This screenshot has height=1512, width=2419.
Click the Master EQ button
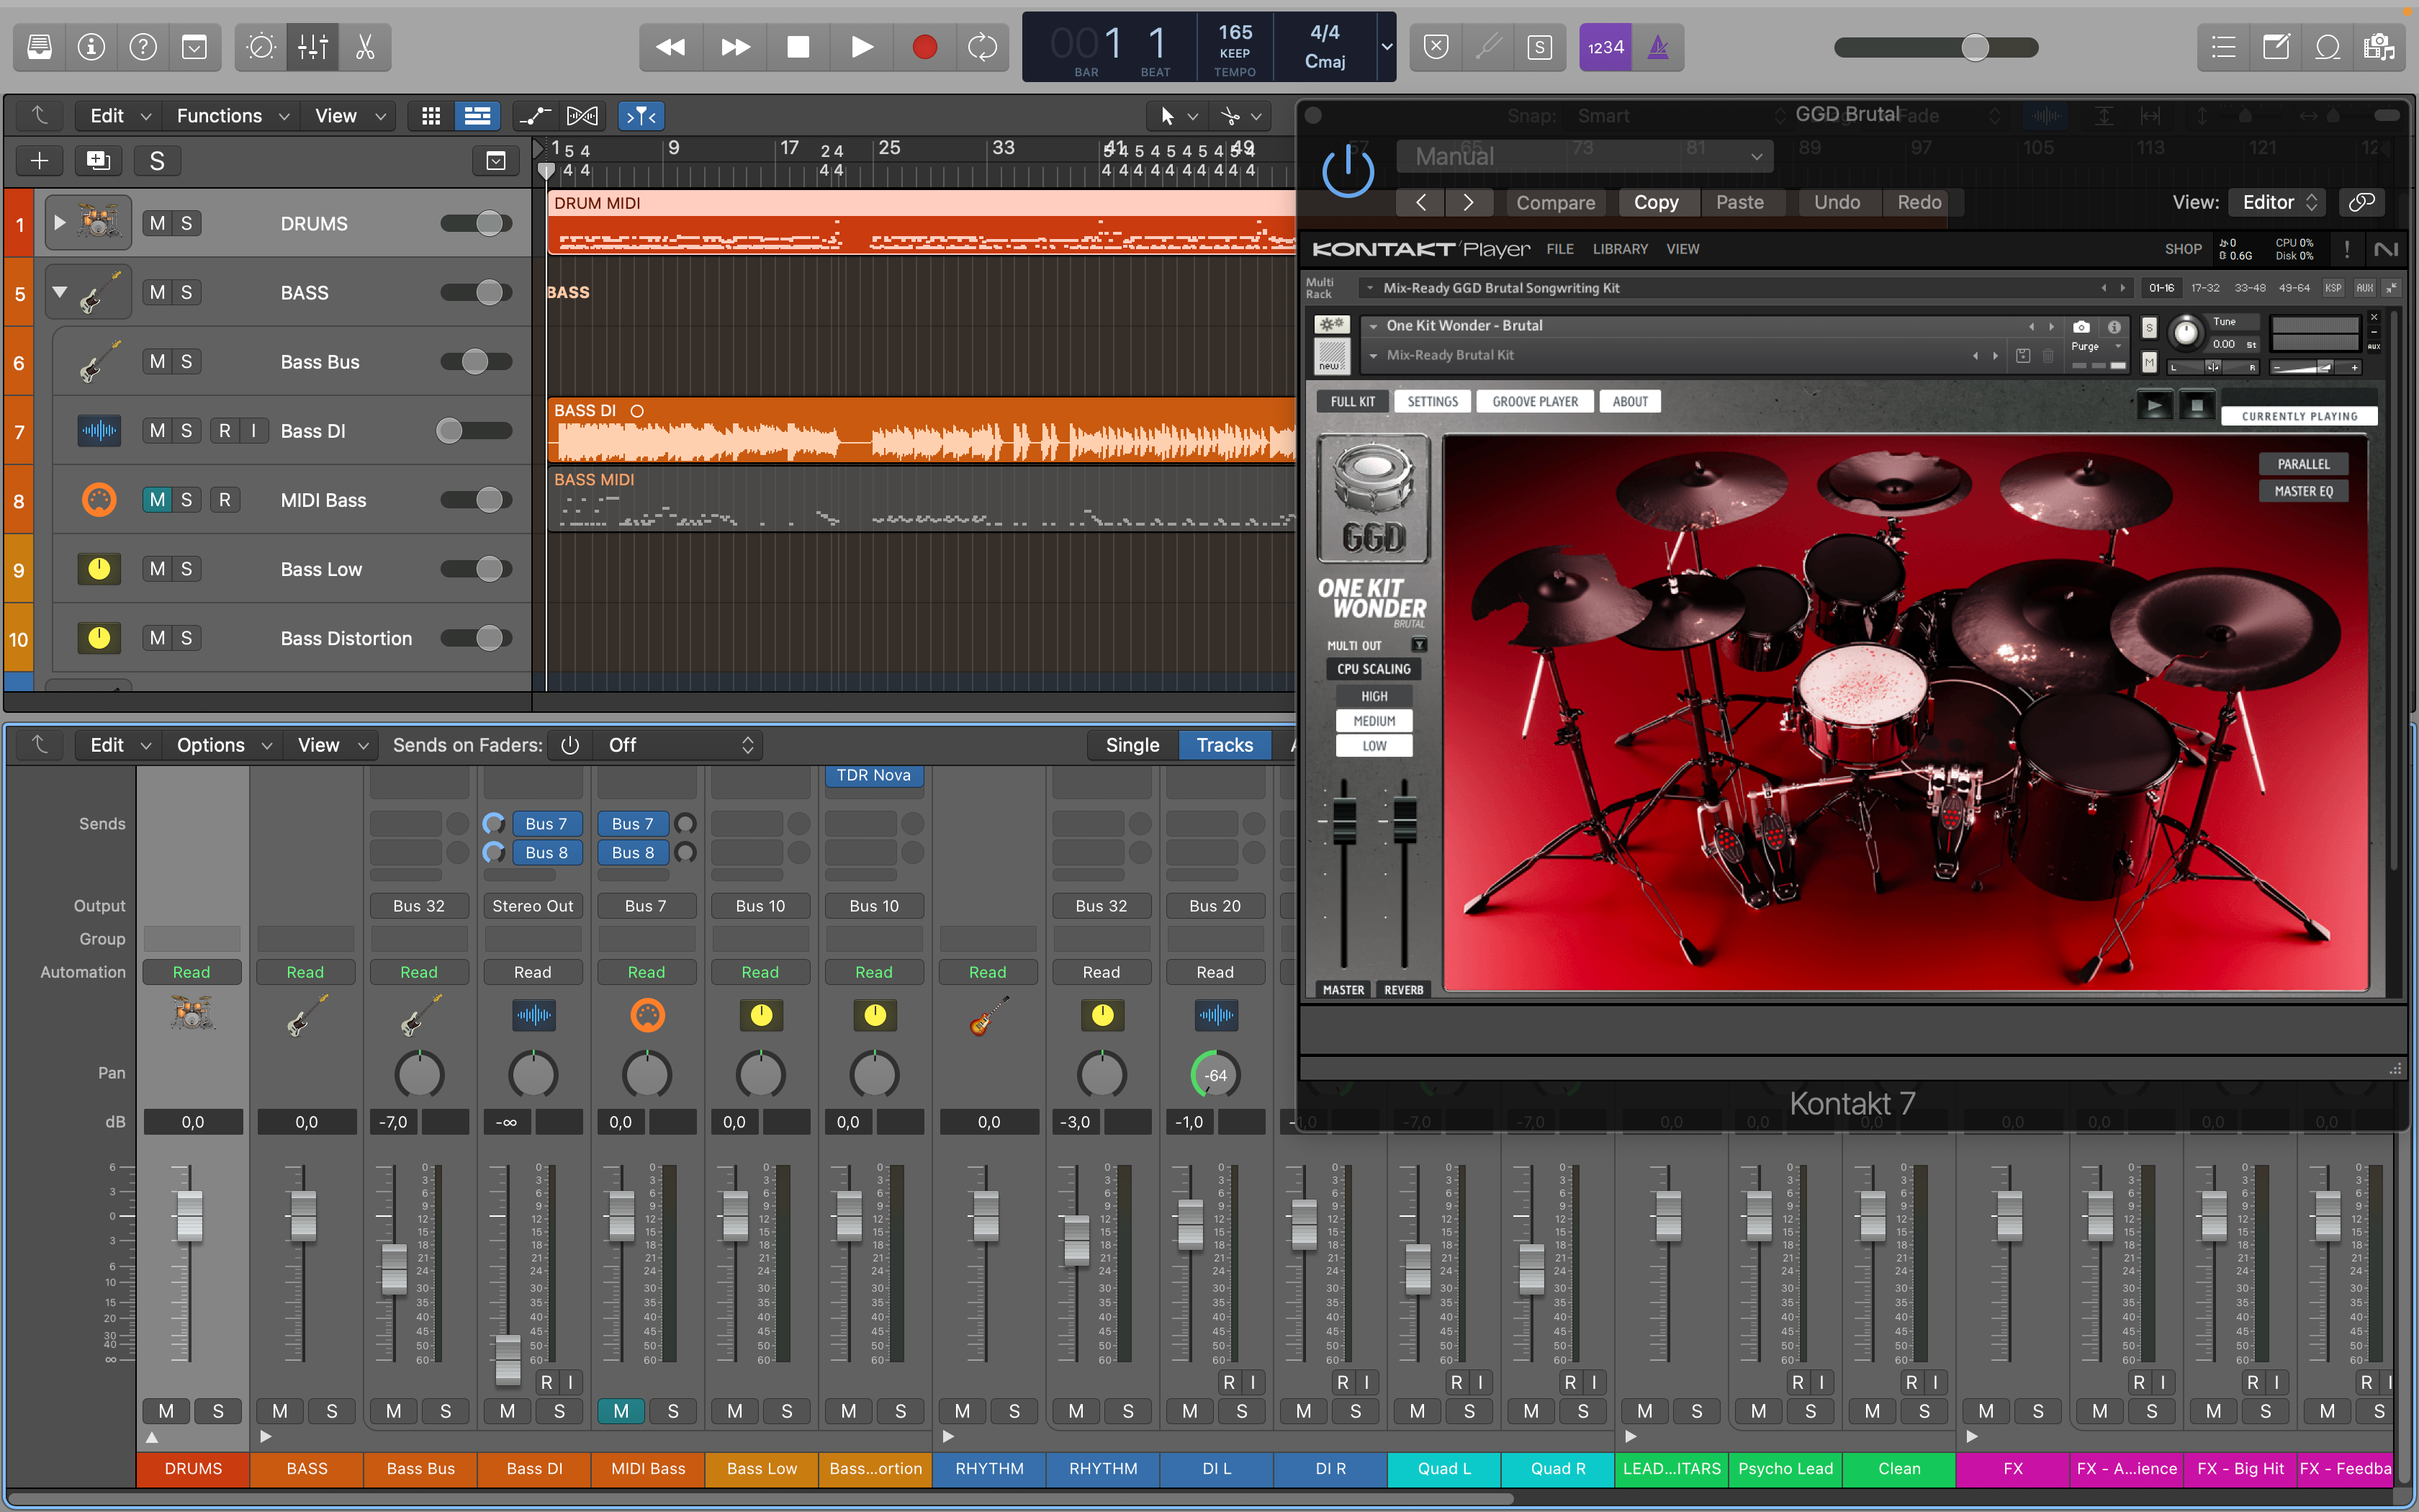tap(2302, 491)
